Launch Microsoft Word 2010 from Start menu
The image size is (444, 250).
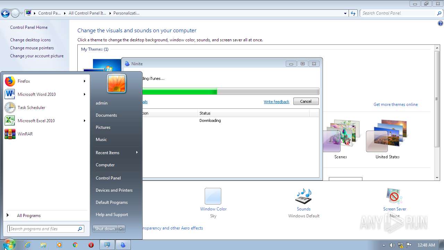(x=46, y=94)
